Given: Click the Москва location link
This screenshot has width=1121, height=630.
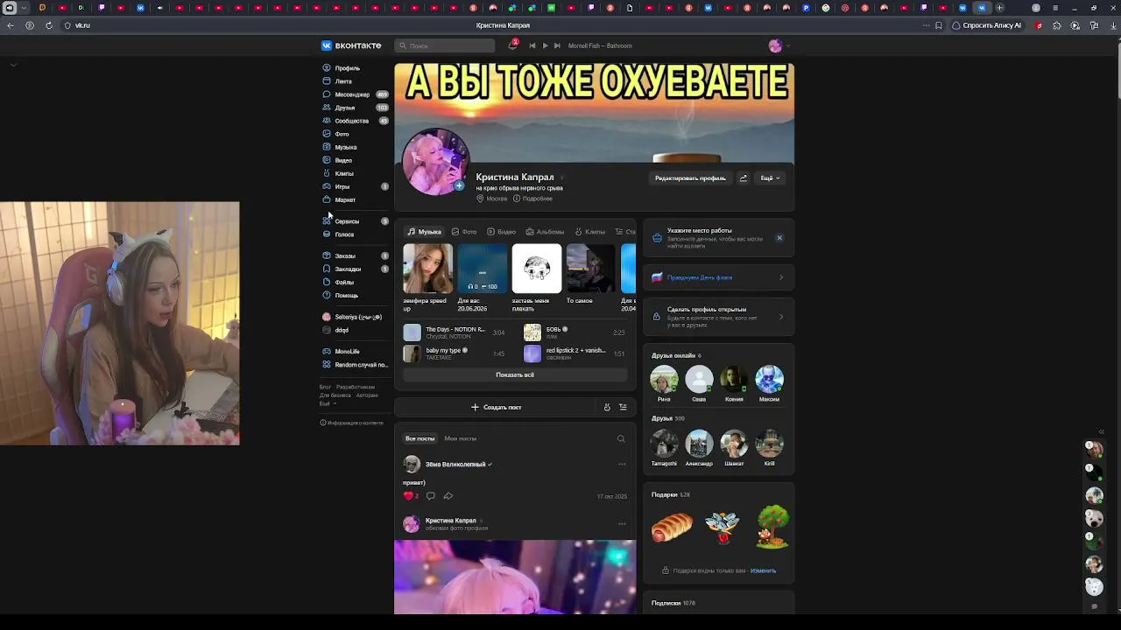Looking at the screenshot, I should [x=493, y=199].
